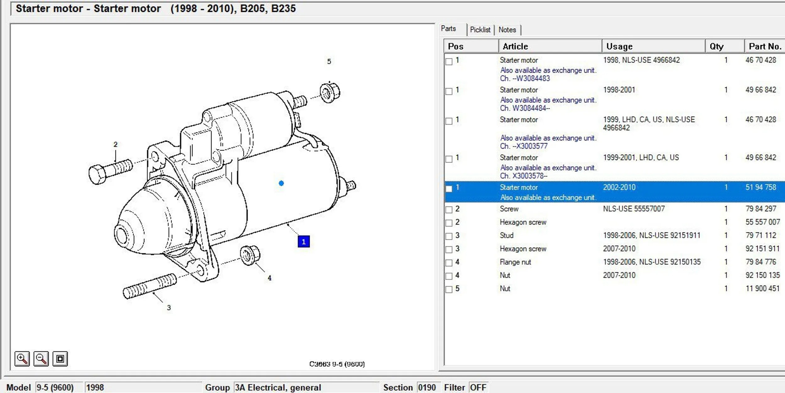Screen dimensions: 785x393
Task: Click the Filter OFF field
Action: click(478, 387)
